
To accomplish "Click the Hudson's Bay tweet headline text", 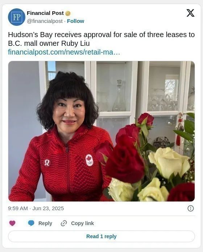I will coord(101,39).
